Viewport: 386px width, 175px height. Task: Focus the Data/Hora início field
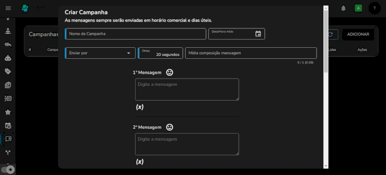pos(236,34)
